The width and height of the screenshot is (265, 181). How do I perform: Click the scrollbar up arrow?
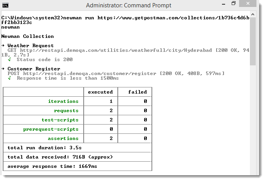pos(253,14)
